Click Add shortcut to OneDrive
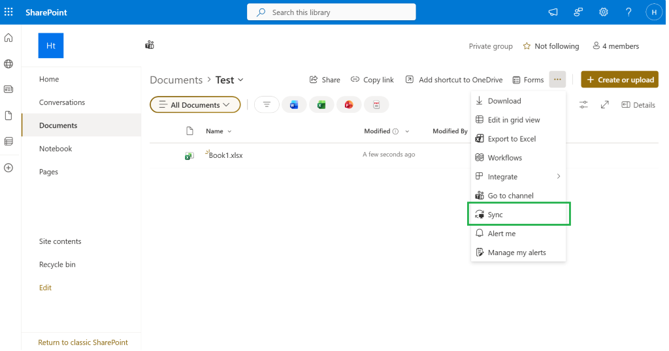The image size is (669, 351). (x=454, y=80)
